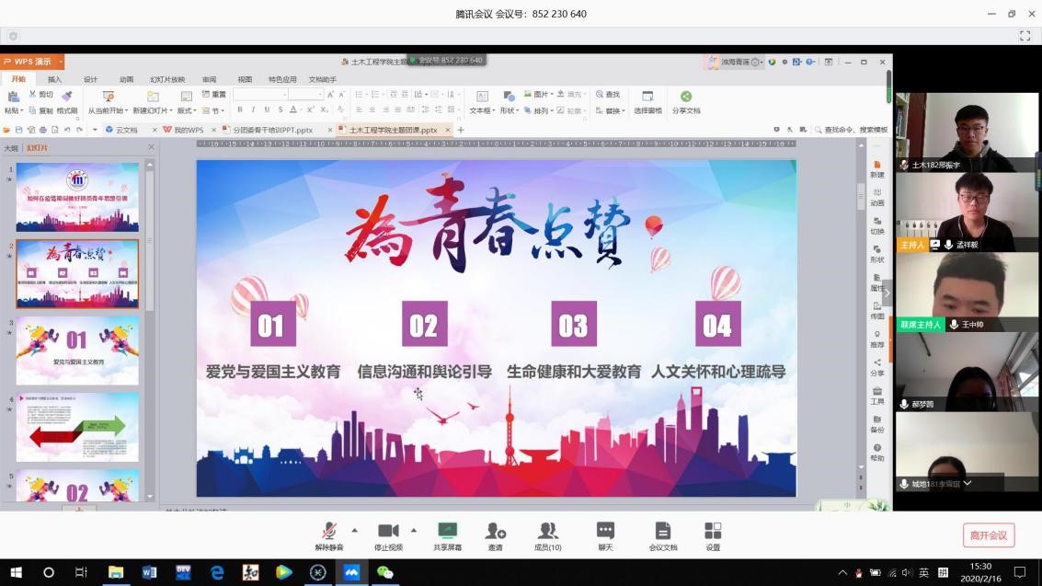The width and height of the screenshot is (1042, 586).
Task: Toggle bold formatting in WPS ribbon
Action: 240,110
